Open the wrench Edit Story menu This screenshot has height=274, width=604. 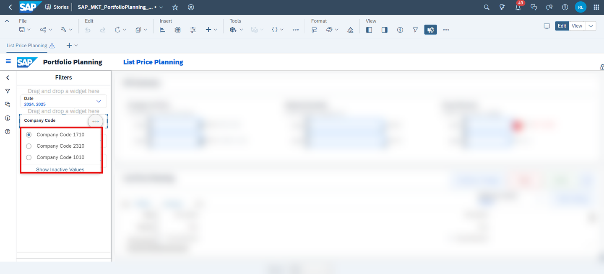67,30
